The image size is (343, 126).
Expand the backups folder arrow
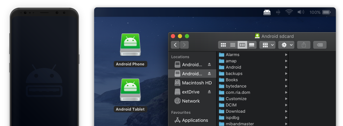[x=286, y=74]
